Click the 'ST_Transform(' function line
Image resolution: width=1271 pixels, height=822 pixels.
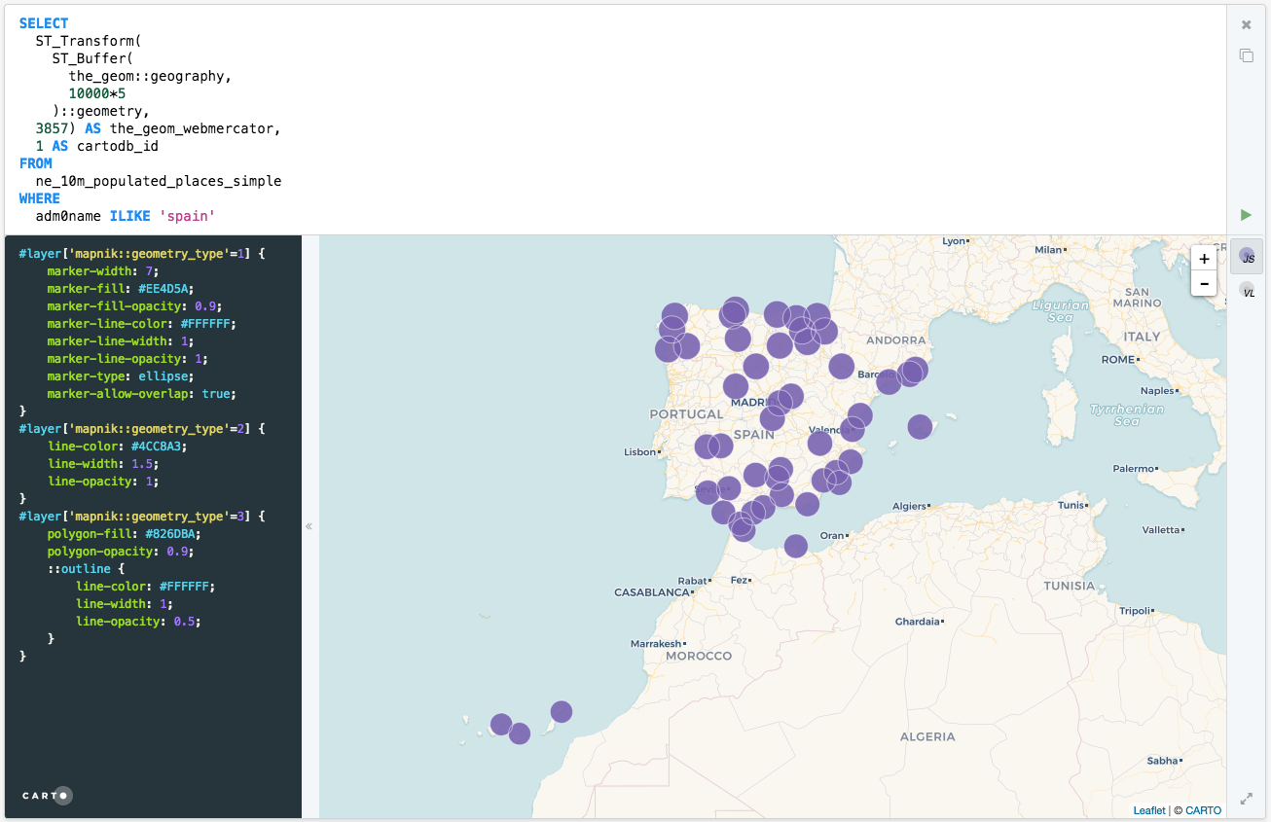click(x=89, y=41)
